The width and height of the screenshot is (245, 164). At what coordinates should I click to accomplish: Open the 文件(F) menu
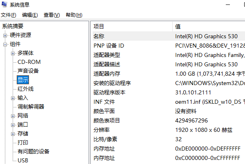pos(9,15)
